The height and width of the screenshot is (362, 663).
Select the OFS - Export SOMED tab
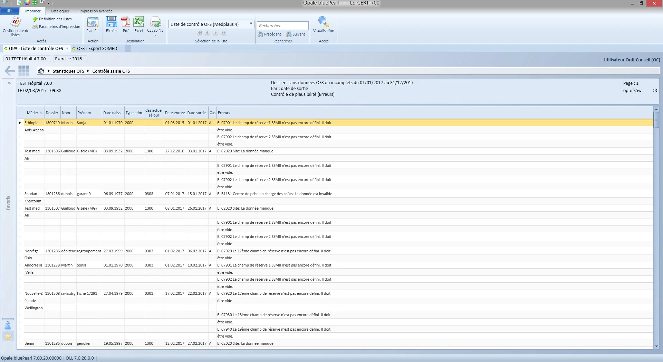[x=97, y=49]
